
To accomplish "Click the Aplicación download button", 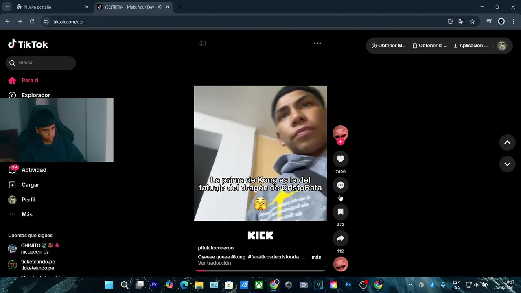I will (471, 46).
